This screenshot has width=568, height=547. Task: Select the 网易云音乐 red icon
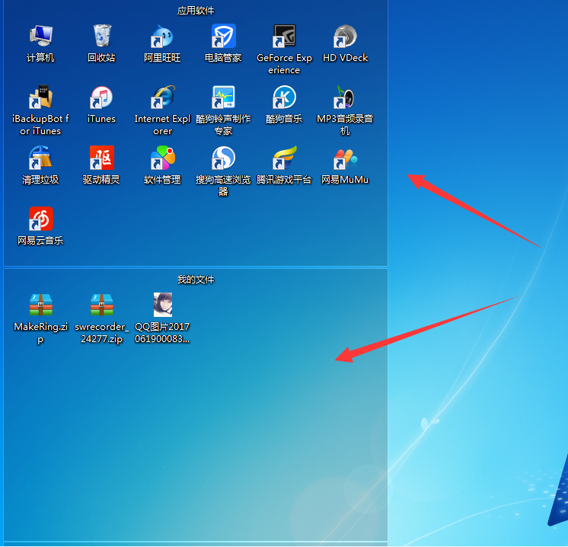[x=40, y=219]
